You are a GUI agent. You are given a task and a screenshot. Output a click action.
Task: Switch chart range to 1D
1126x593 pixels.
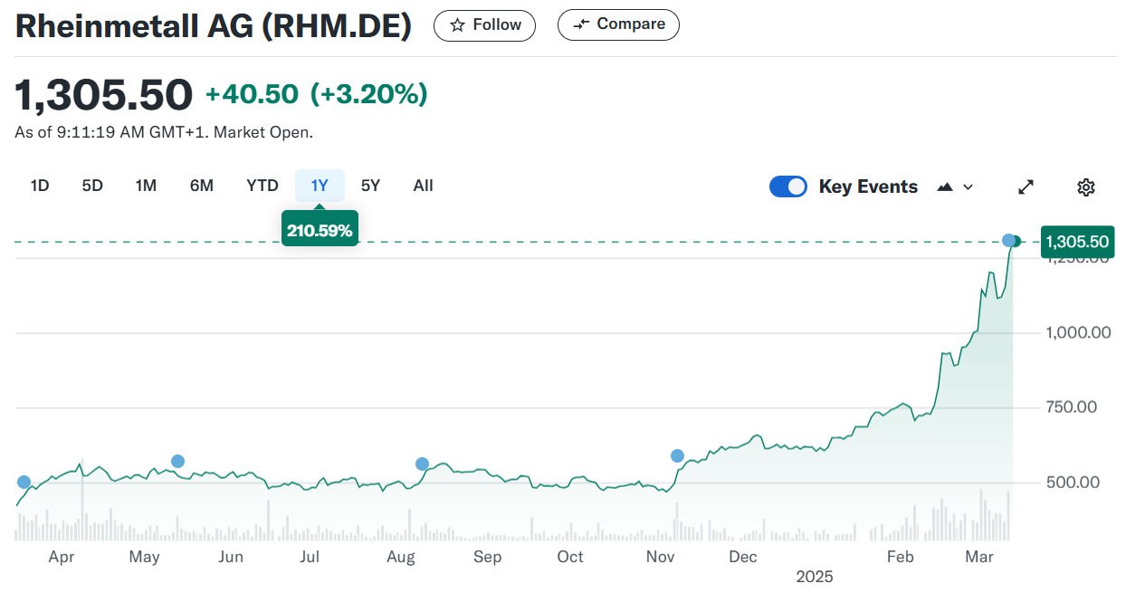coord(40,186)
